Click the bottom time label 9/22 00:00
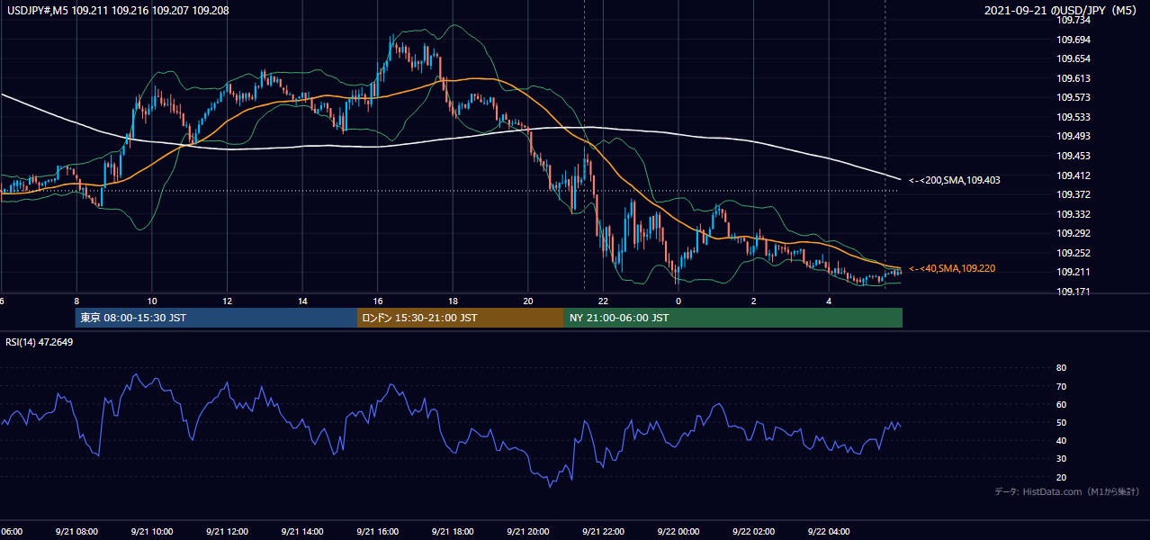 pos(678,532)
